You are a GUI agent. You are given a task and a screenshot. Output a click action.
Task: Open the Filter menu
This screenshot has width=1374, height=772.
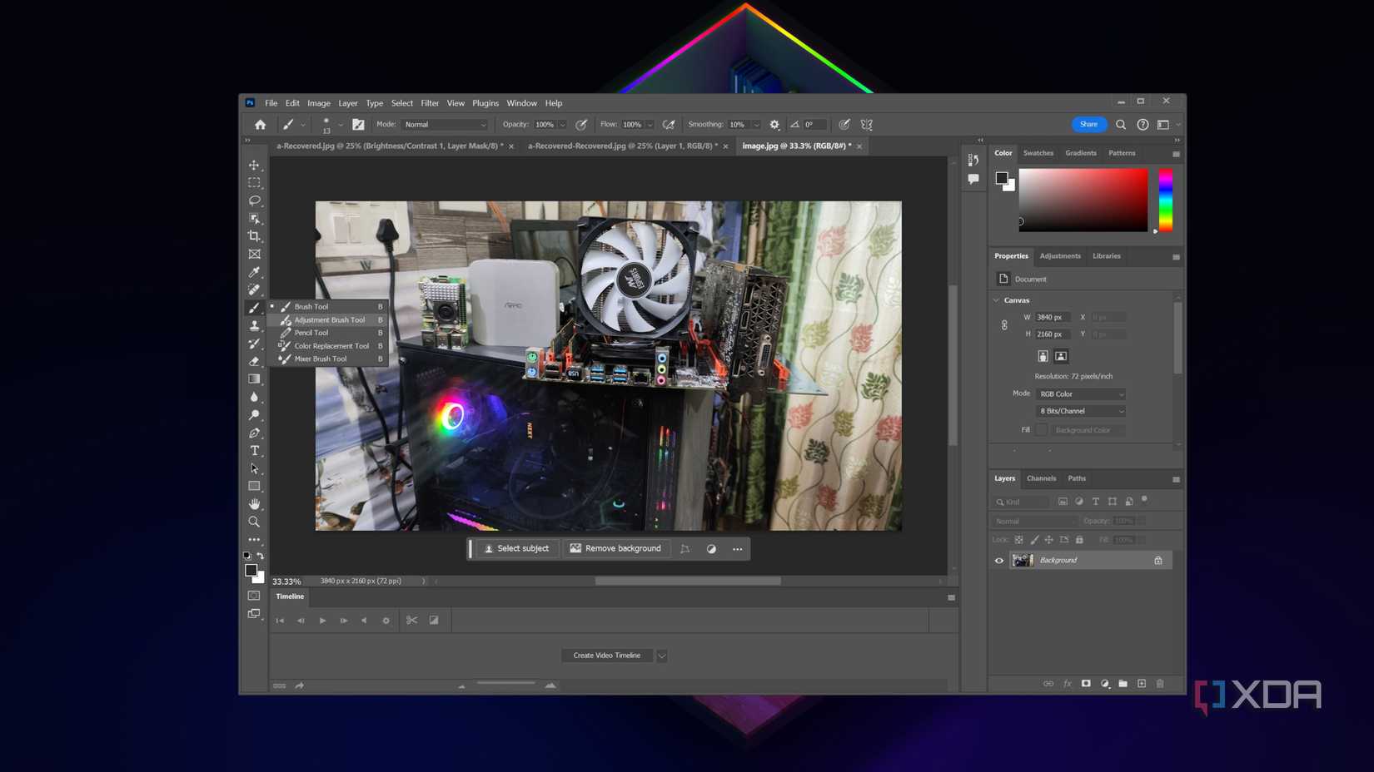pyautogui.click(x=430, y=103)
